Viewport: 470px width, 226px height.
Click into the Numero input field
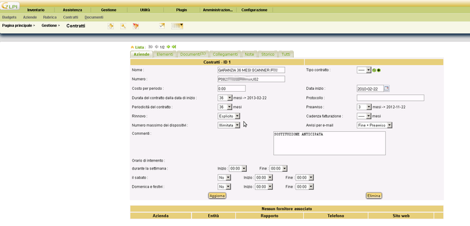tap(251, 79)
